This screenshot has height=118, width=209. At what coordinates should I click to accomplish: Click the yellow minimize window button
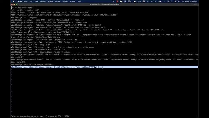click(14, 4)
